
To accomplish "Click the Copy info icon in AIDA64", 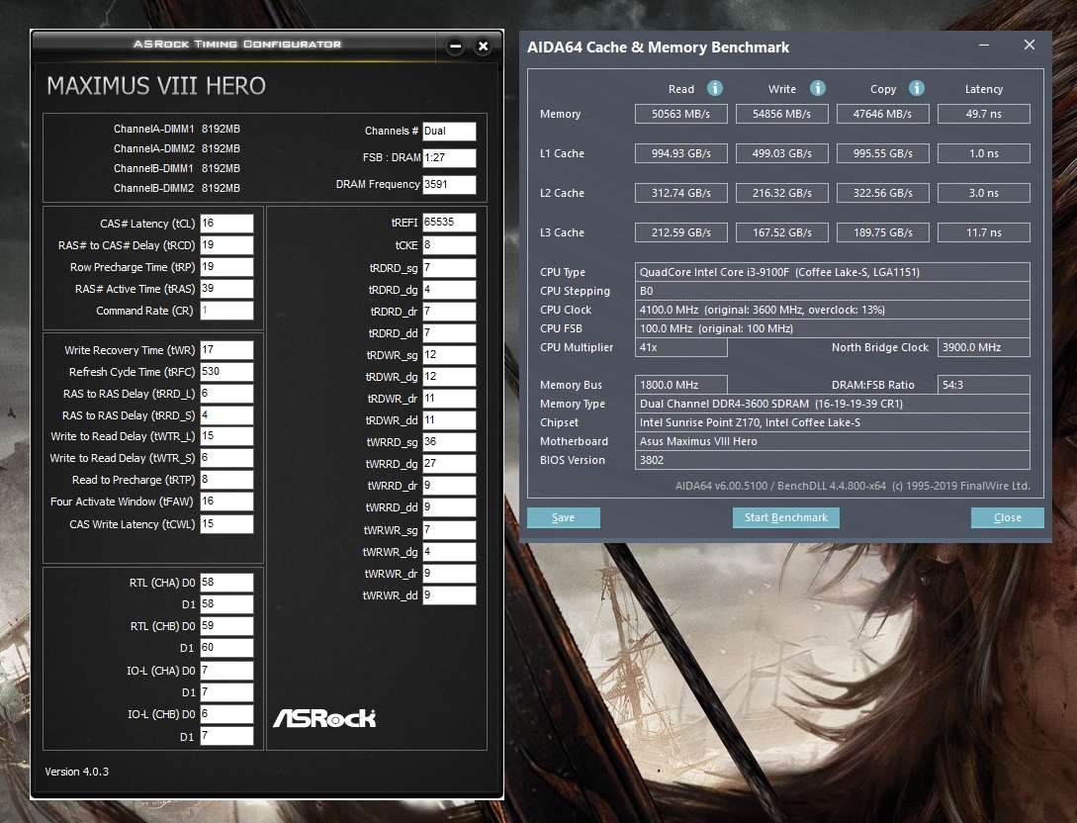I will [x=916, y=88].
